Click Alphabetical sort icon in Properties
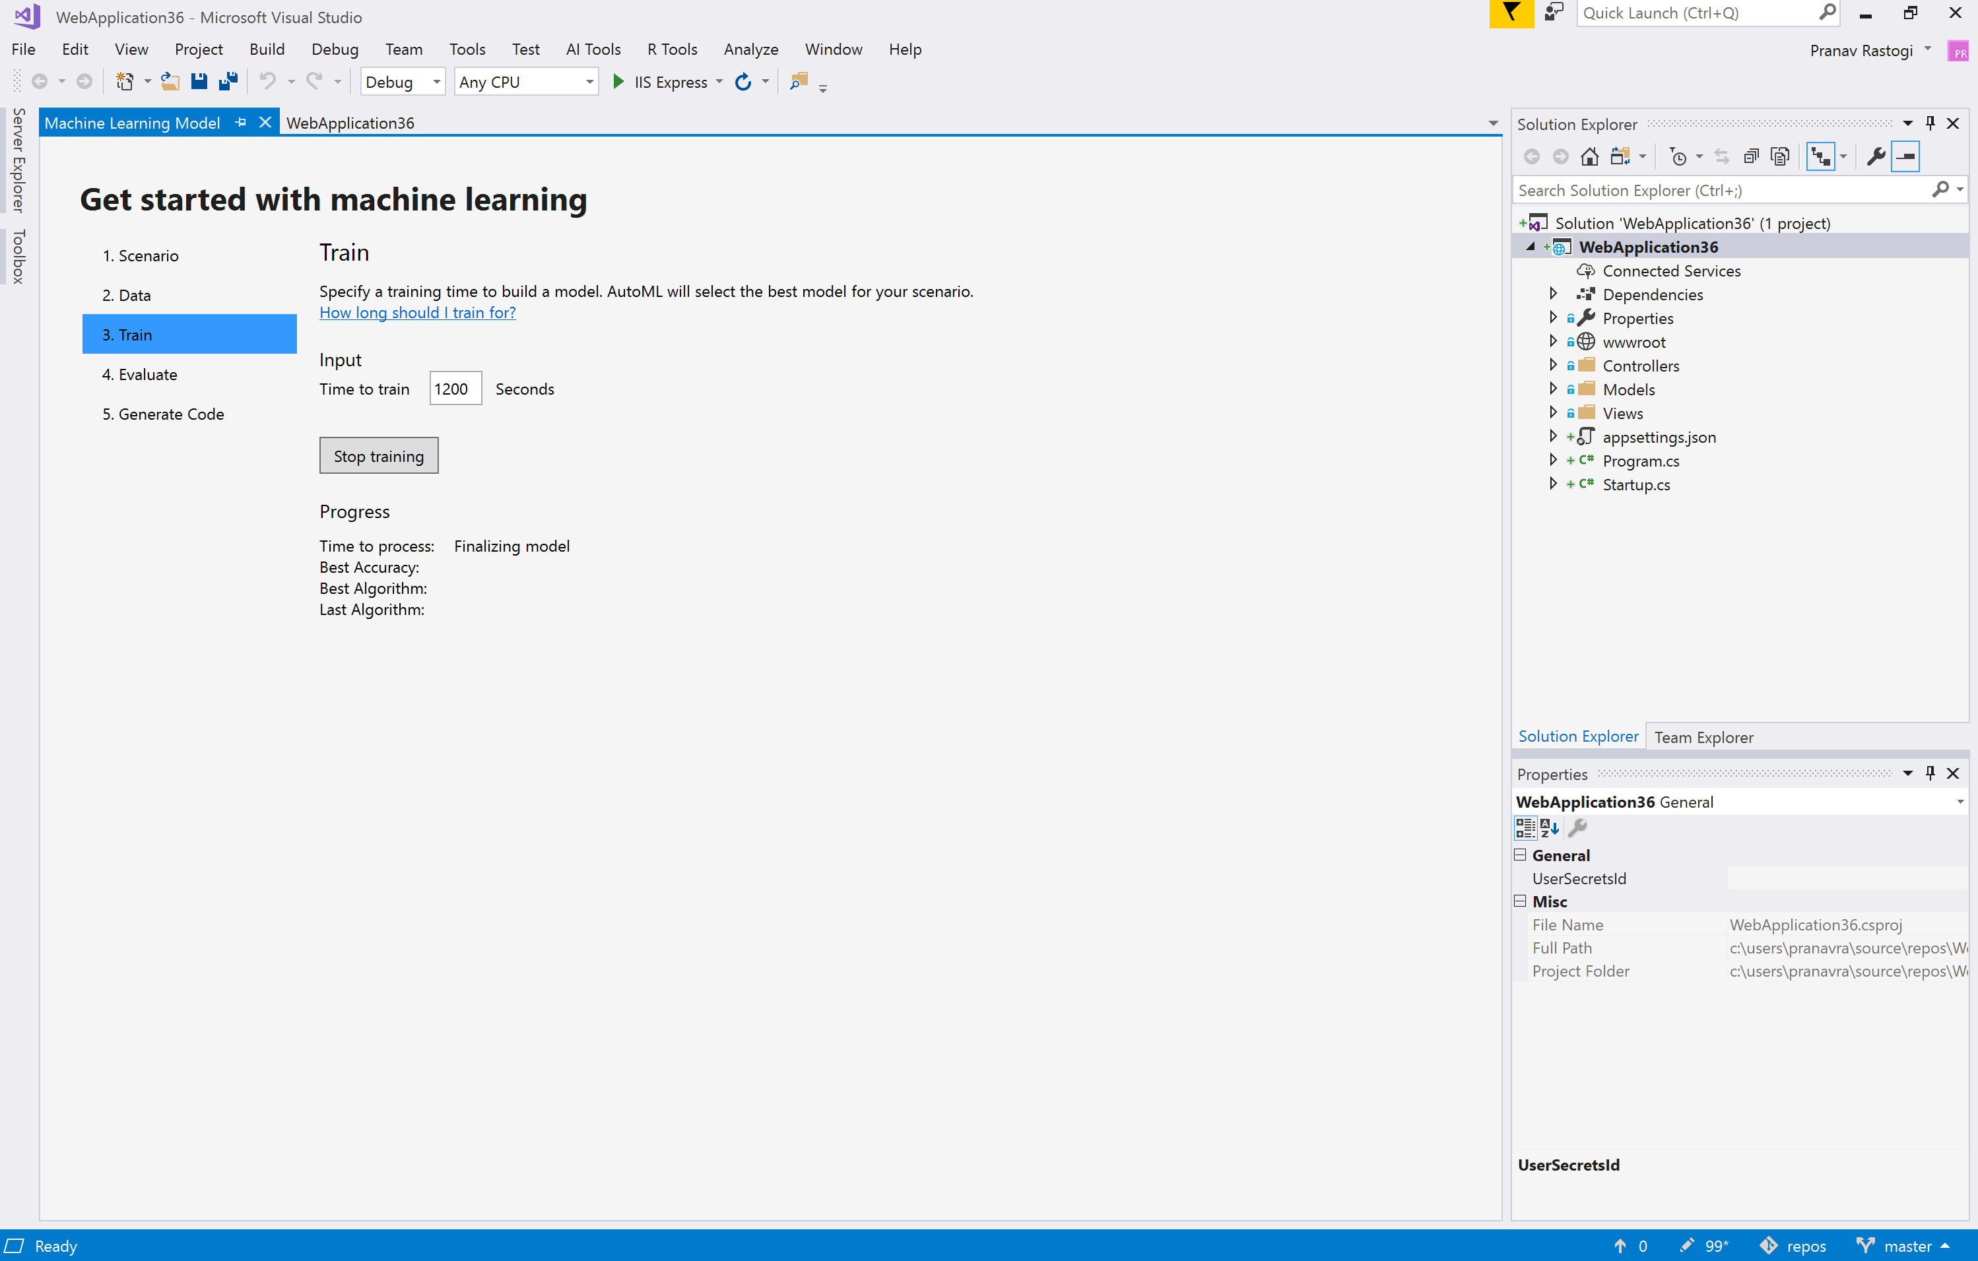Image resolution: width=1978 pixels, height=1261 pixels. pyautogui.click(x=1550, y=827)
